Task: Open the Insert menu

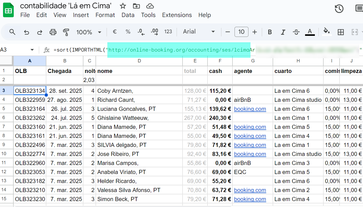Action: 81,15
